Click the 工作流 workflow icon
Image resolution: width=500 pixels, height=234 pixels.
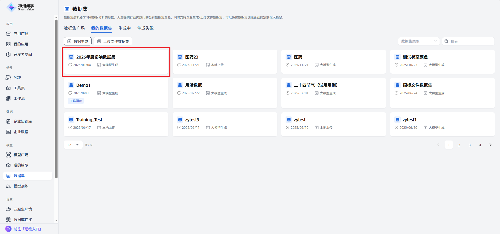tap(8, 98)
